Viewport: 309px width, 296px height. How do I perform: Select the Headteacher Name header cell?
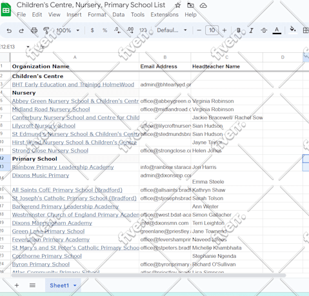(x=226, y=66)
